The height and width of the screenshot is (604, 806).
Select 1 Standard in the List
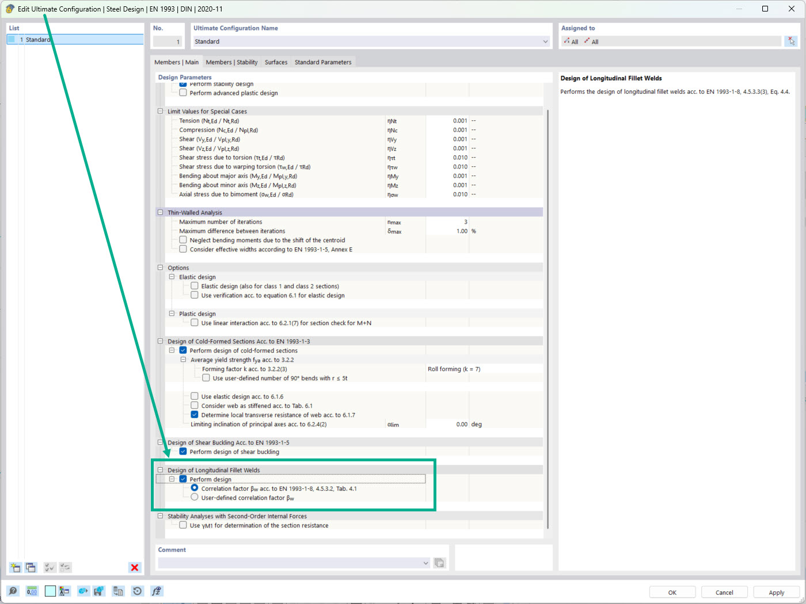coord(75,39)
